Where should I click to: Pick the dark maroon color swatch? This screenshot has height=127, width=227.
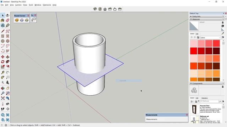216,51
